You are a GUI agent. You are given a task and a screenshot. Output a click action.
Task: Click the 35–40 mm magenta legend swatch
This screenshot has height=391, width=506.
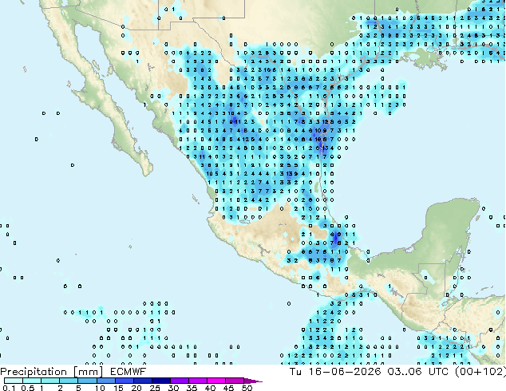pos(197,381)
